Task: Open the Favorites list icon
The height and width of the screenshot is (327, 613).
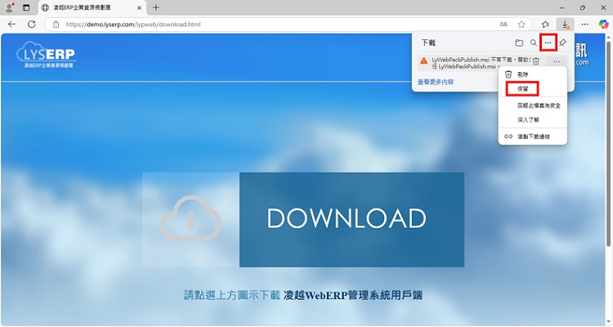Action: click(x=545, y=24)
